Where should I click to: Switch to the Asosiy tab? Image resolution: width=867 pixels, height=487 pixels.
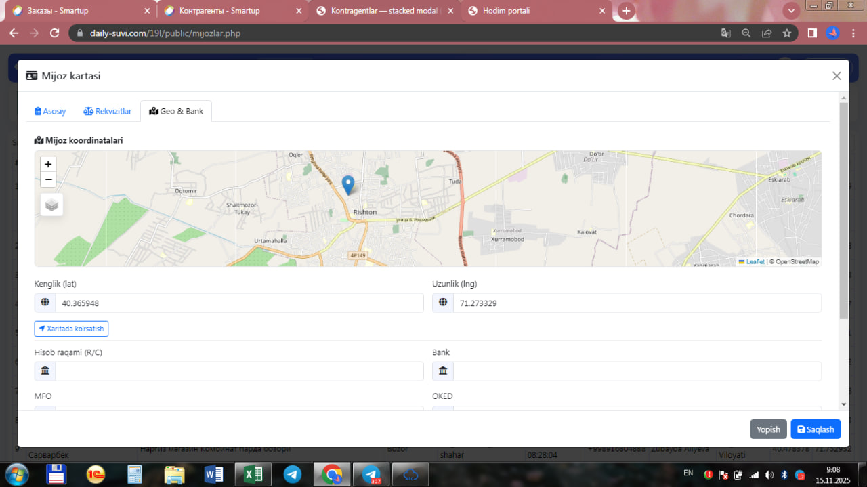click(x=50, y=111)
